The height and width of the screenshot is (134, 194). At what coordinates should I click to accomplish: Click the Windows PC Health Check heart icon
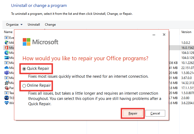(7, 103)
